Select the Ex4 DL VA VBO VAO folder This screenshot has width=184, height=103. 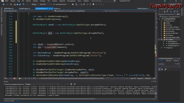coord(172,33)
